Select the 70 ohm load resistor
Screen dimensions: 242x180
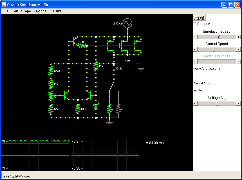[x=118, y=109]
